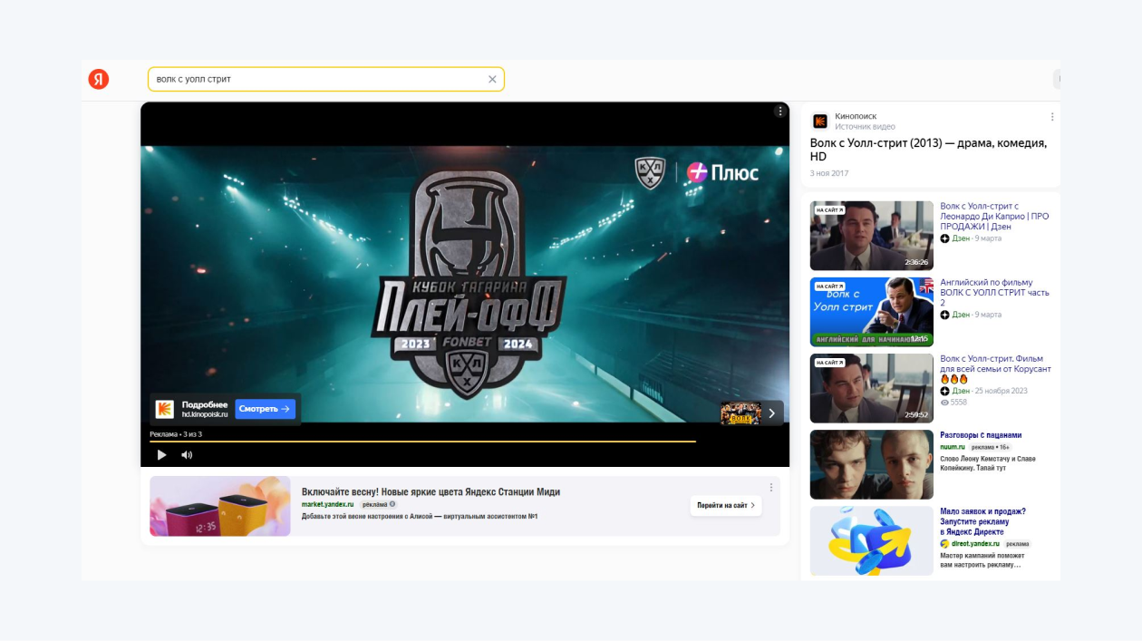This screenshot has height=641, width=1142.
Task: Click the Kinopoisk icon in the player ad overlay
Action: point(164,408)
